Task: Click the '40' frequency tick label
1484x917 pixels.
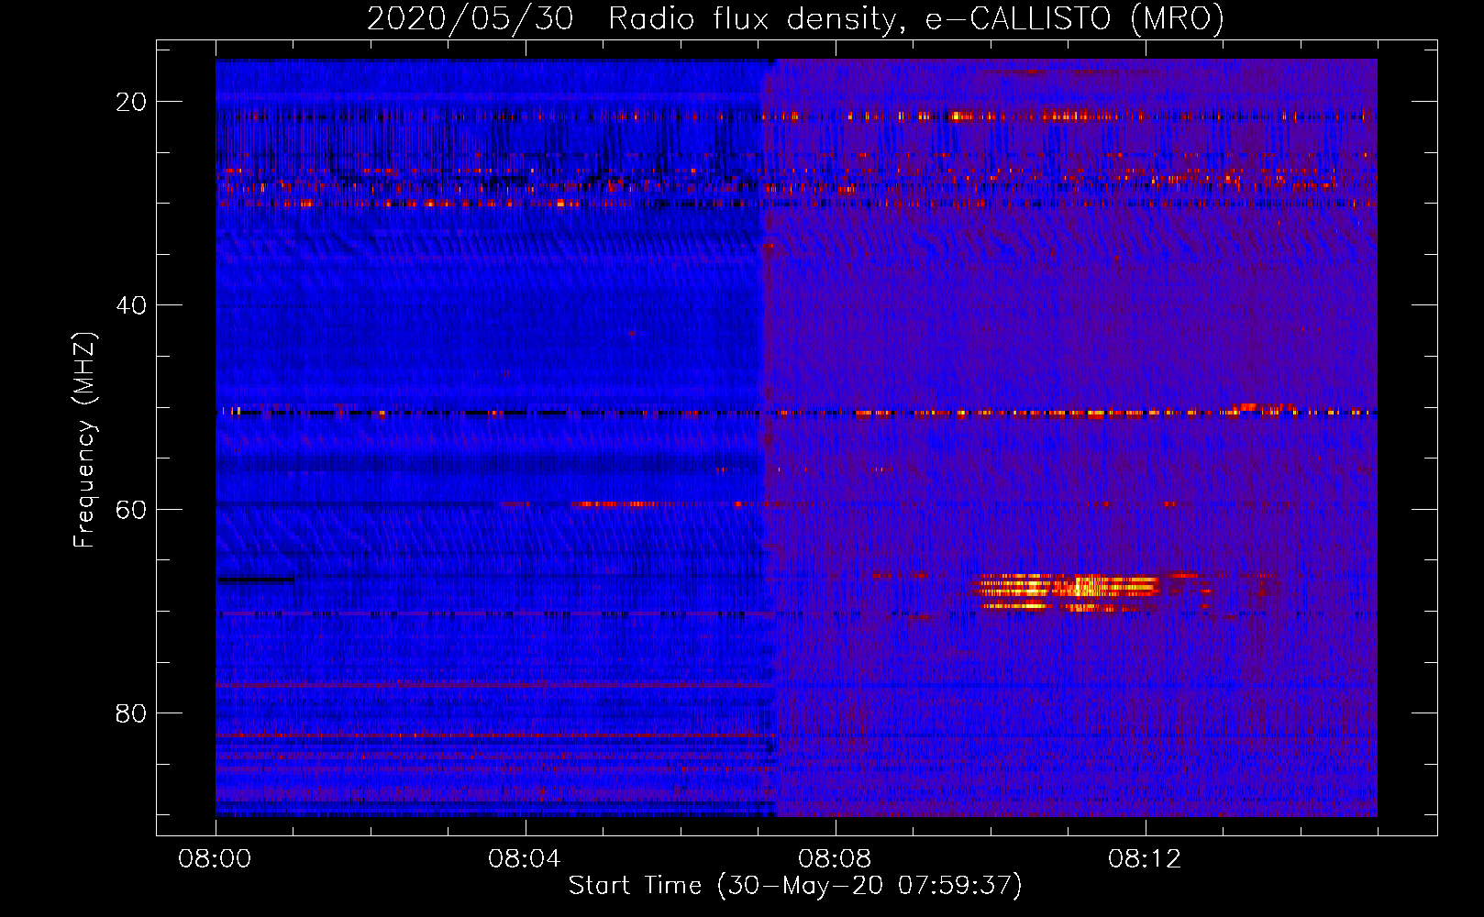Action: coord(131,305)
